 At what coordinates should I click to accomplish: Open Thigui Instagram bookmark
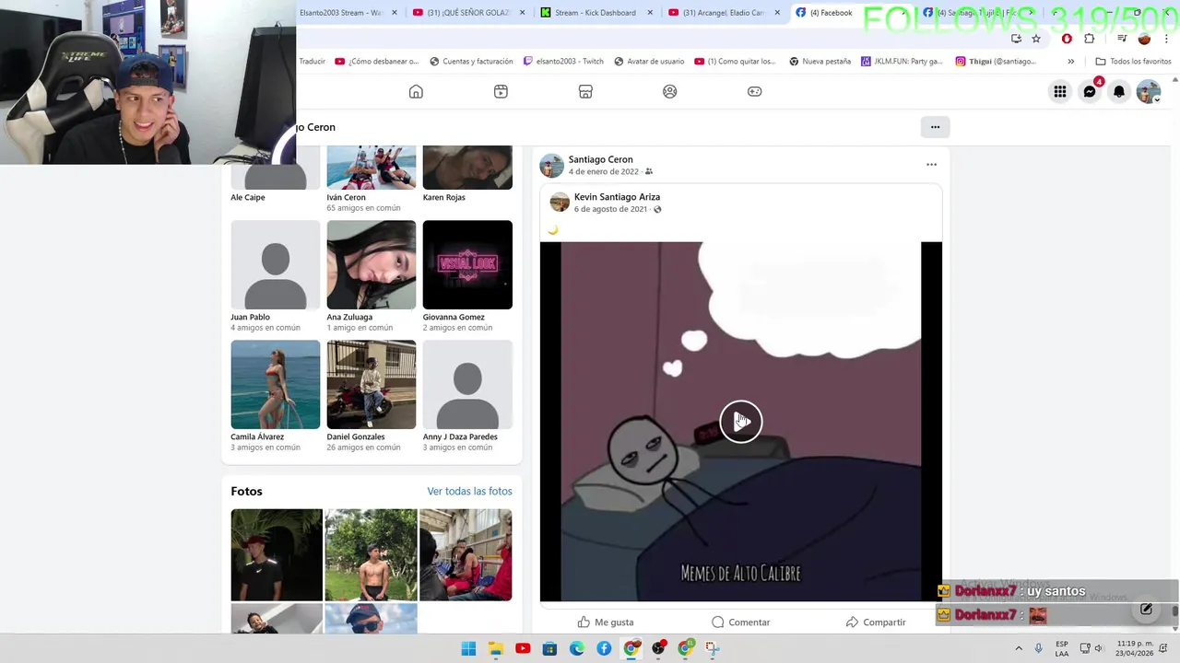(x=996, y=62)
